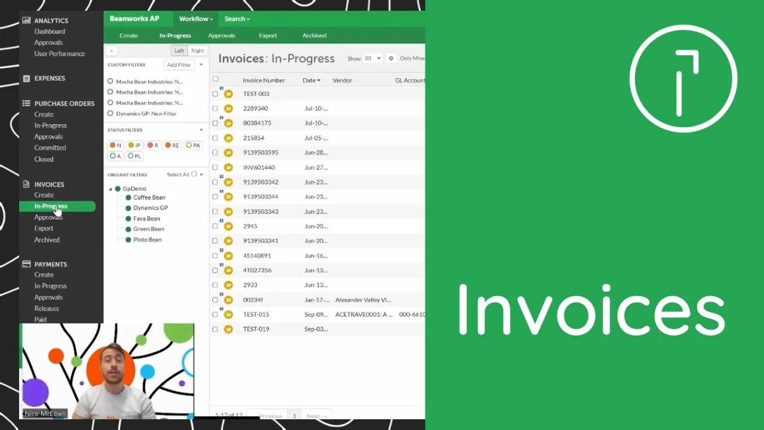This screenshot has width=764, height=430.
Task: Click the Invoices section icon
Action: tap(26, 185)
